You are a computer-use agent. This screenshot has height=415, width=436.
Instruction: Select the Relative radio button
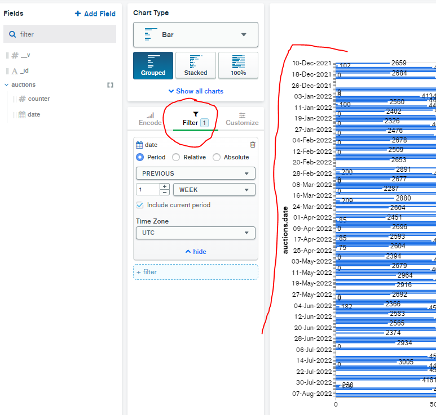(176, 158)
